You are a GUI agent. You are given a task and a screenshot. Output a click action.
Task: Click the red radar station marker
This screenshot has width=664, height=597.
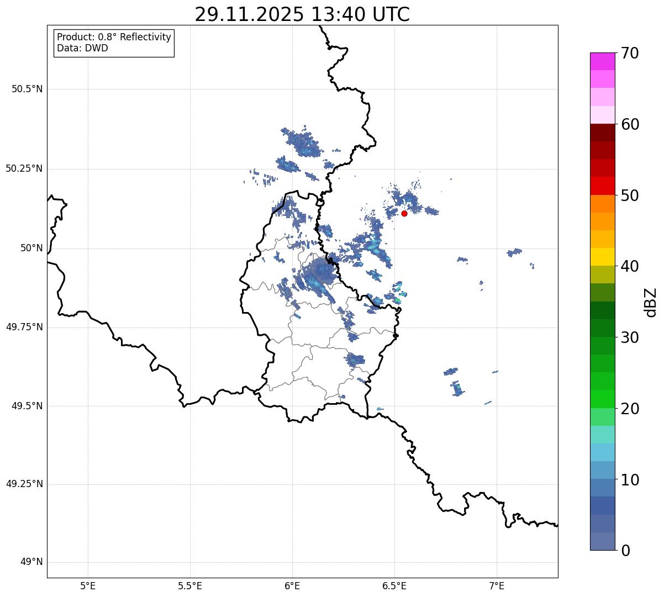[x=404, y=213]
